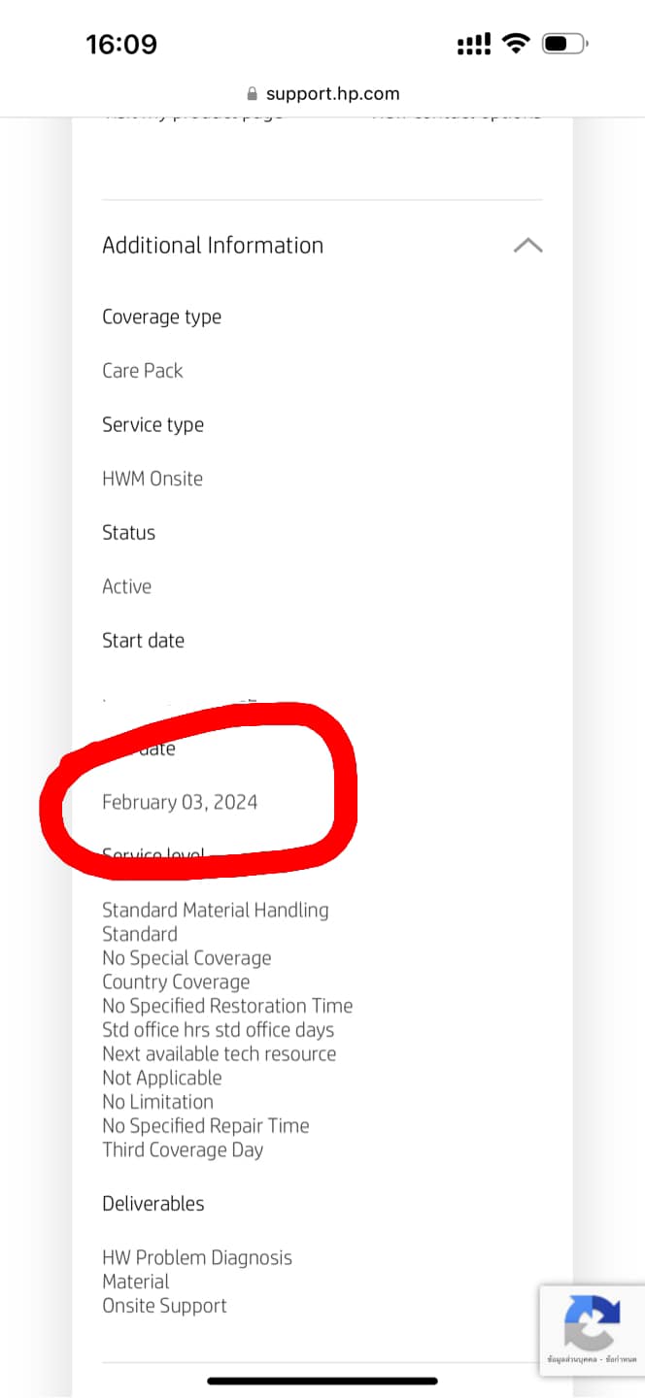Tap the cellular signal bars icon
Screen dimensions: 645x1398
[474, 44]
